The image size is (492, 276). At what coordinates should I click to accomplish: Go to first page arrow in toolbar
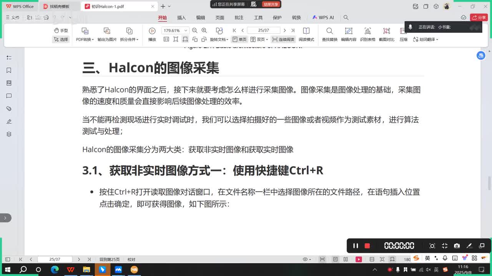(234, 31)
